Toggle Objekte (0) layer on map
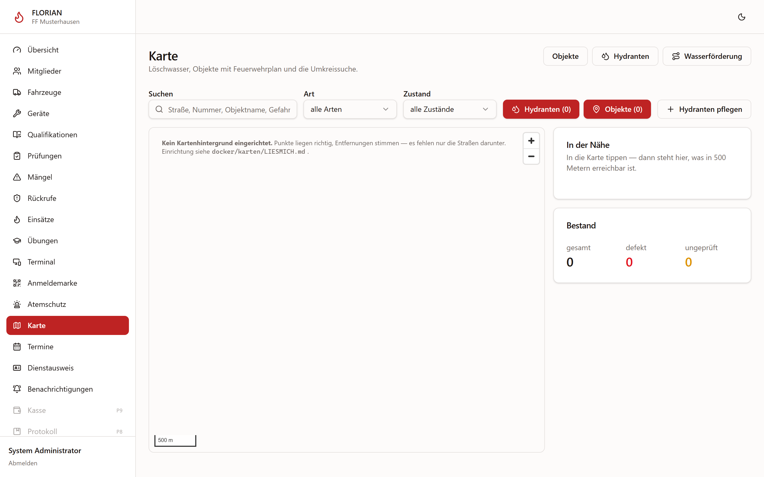The width and height of the screenshot is (764, 477). (x=617, y=109)
